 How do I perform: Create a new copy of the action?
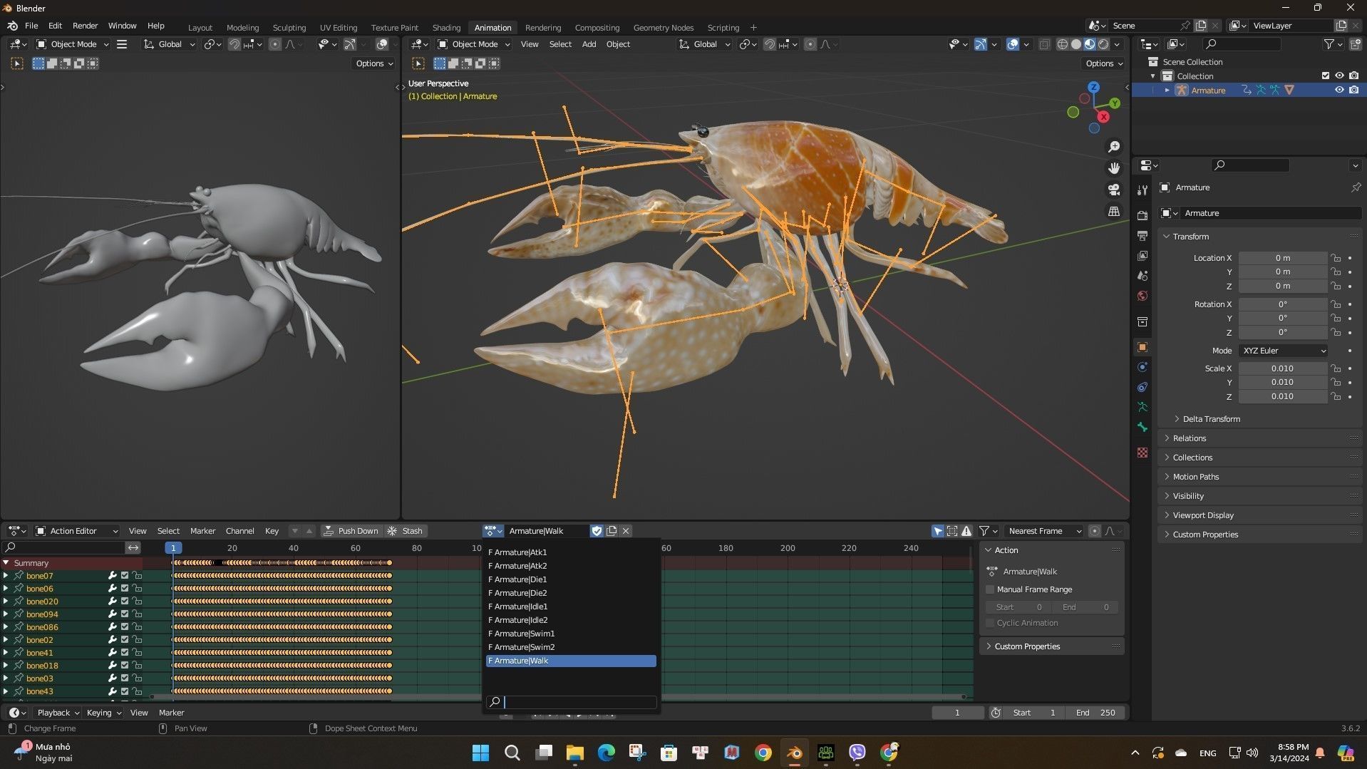click(612, 531)
